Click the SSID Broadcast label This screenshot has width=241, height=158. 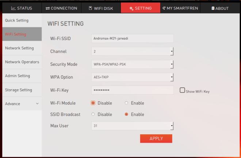[65, 114]
